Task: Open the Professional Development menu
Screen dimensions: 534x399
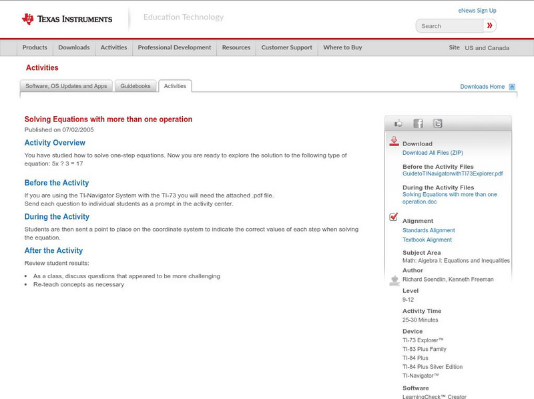Action: point(174,47)
